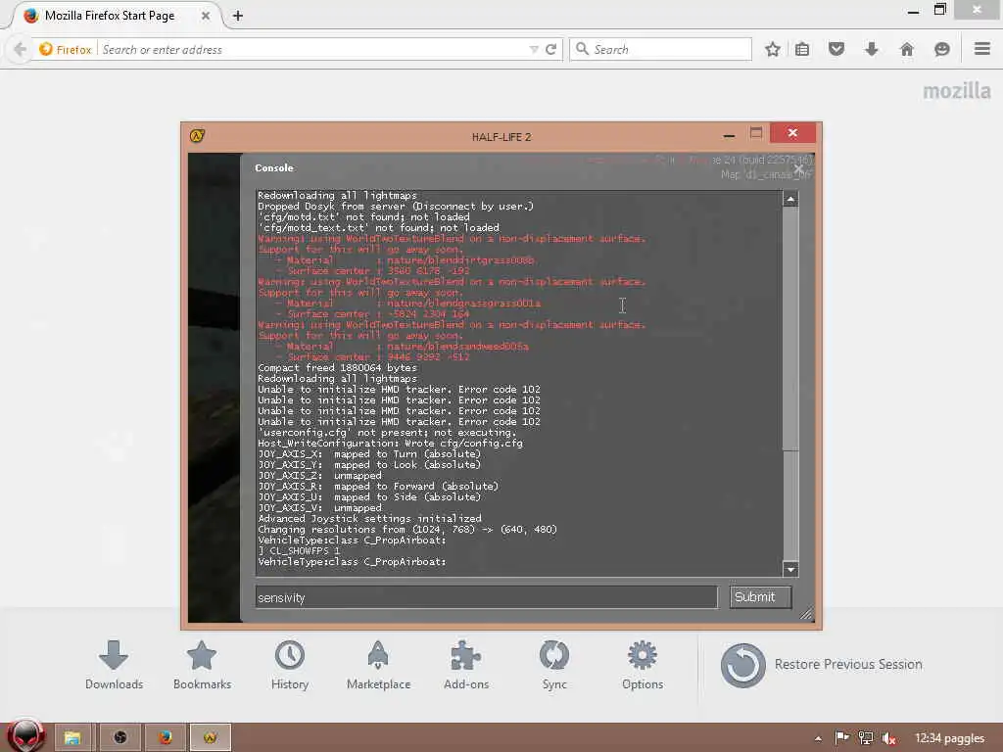The height and width of the screenshot is (752, 1003).
Task: Open Downloads shortcut on start page
Action: point(114,665)
